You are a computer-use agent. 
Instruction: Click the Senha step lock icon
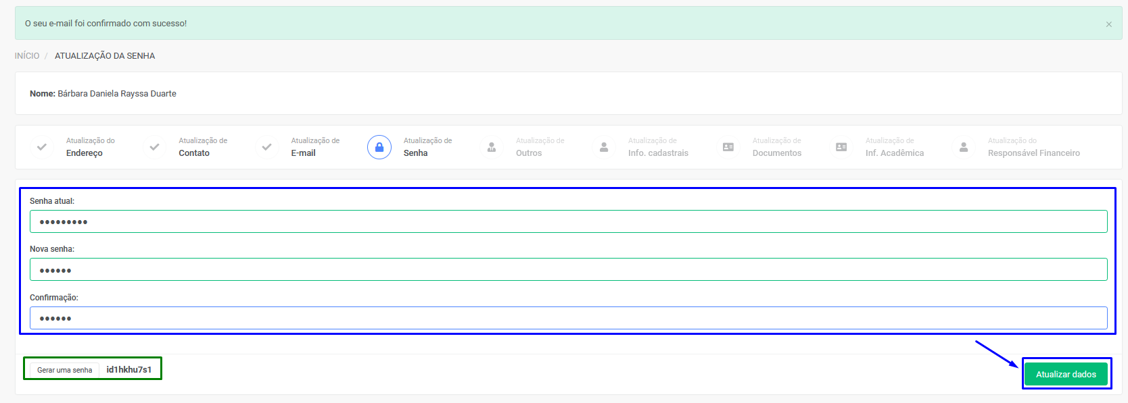point(379,147)
